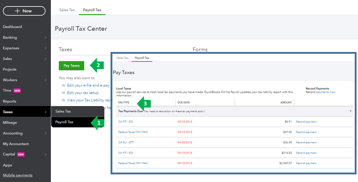Open Time in the sidebar

pos(7,90)
